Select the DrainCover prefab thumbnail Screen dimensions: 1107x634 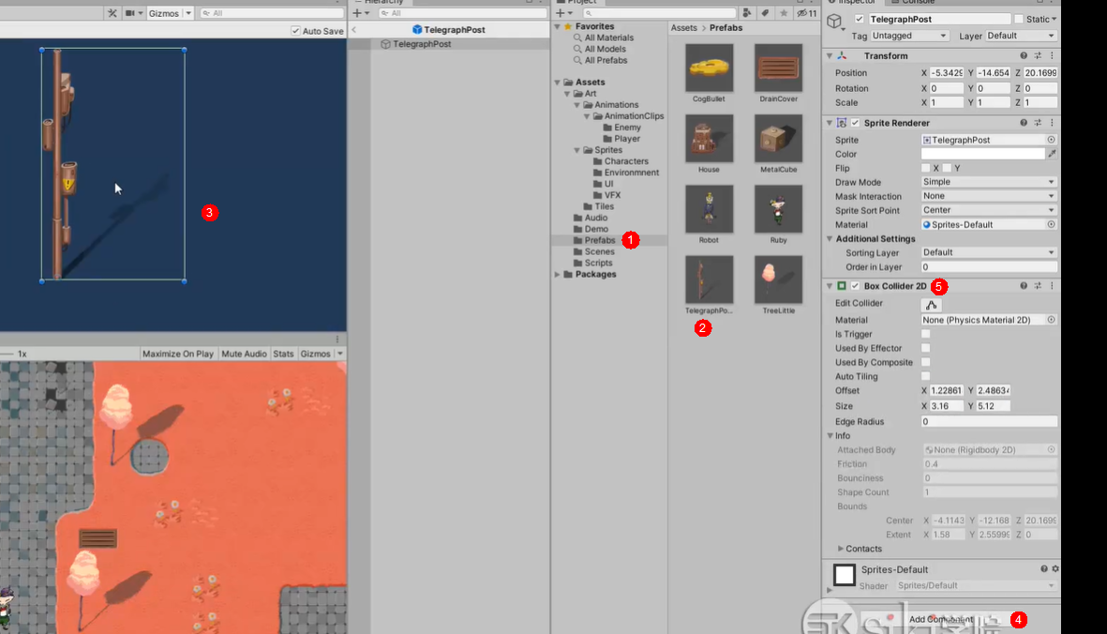pyautogui.click(x=778, y=68)
